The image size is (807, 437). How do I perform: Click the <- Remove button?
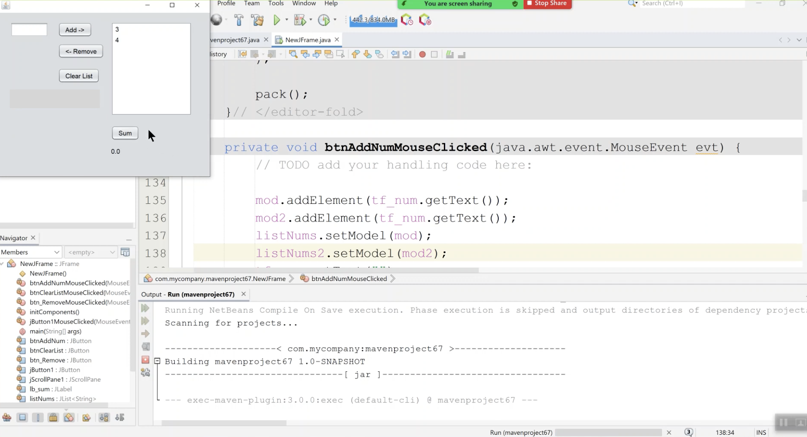tap(81, 51)
